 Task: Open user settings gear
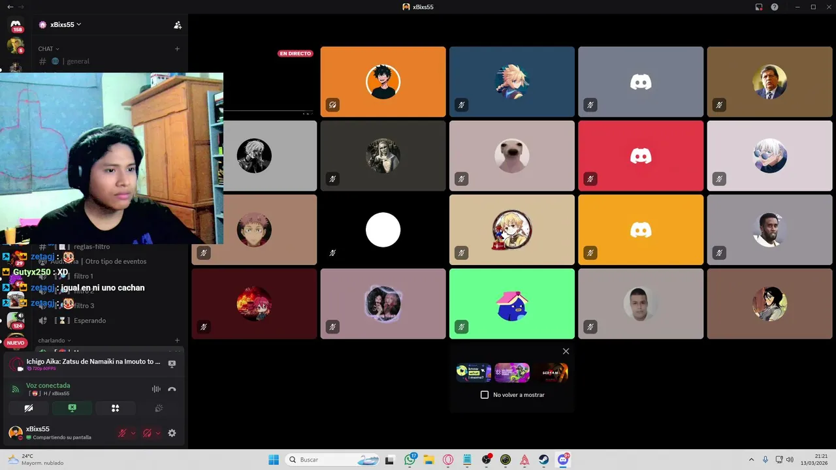(172, 433)
